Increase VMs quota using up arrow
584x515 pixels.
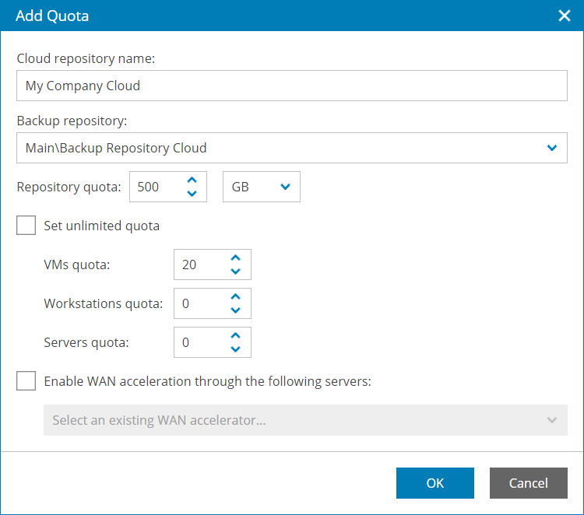click(235, 257)
